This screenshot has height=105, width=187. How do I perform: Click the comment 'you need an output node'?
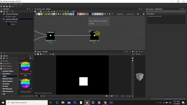[99, 22]
